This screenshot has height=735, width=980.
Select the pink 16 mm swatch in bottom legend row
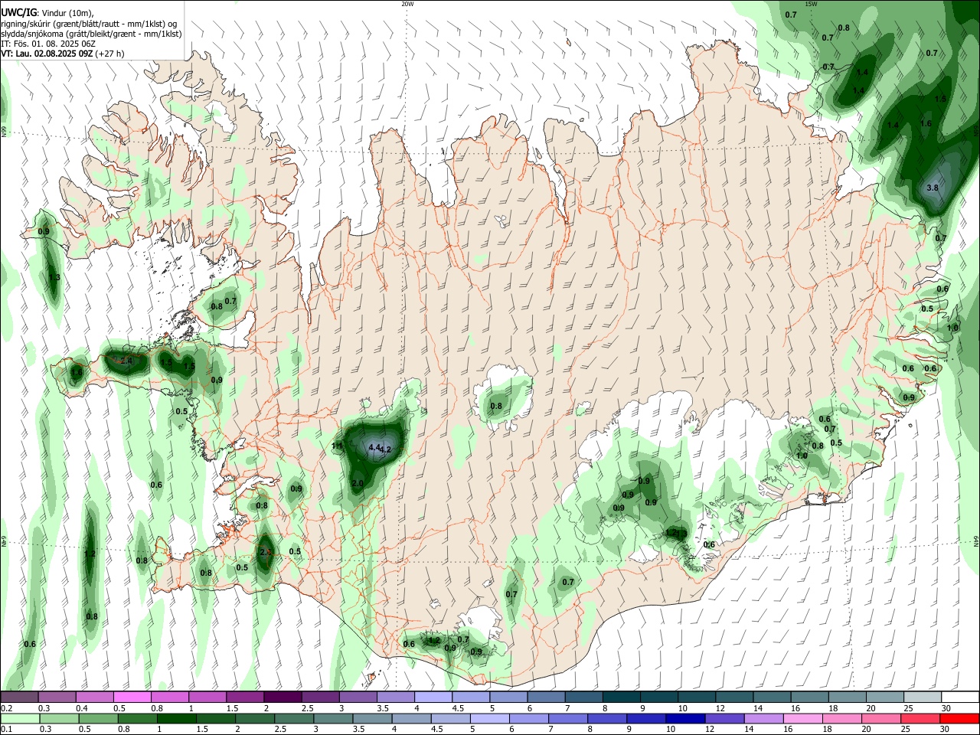(x=802, y=718)
